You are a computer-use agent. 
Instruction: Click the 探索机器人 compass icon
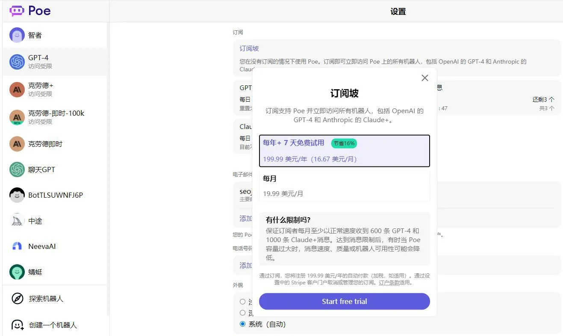(18, 298)
